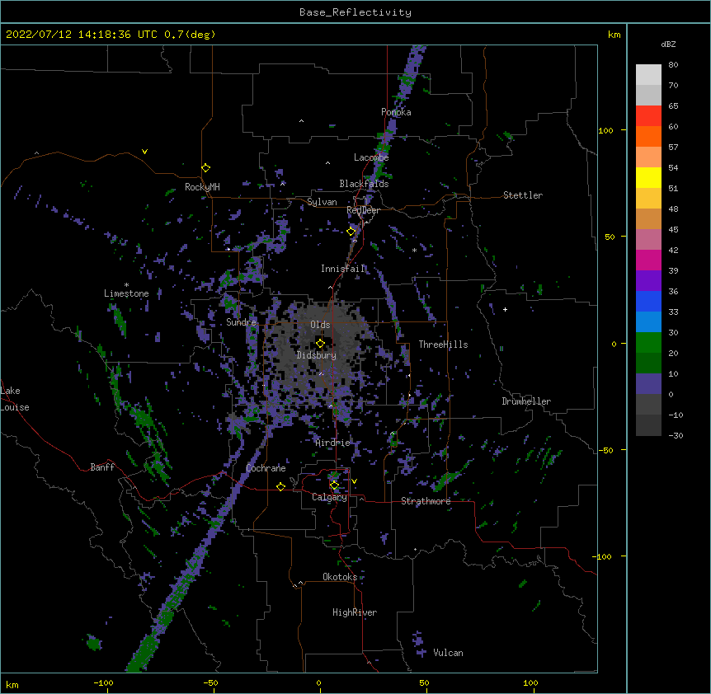Click the -50 tick label on horizontal axis
Viewport: 711px width, 694px height.
coord(210,683)
